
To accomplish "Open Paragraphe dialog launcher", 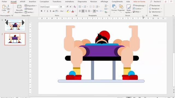I will (109, 16).
